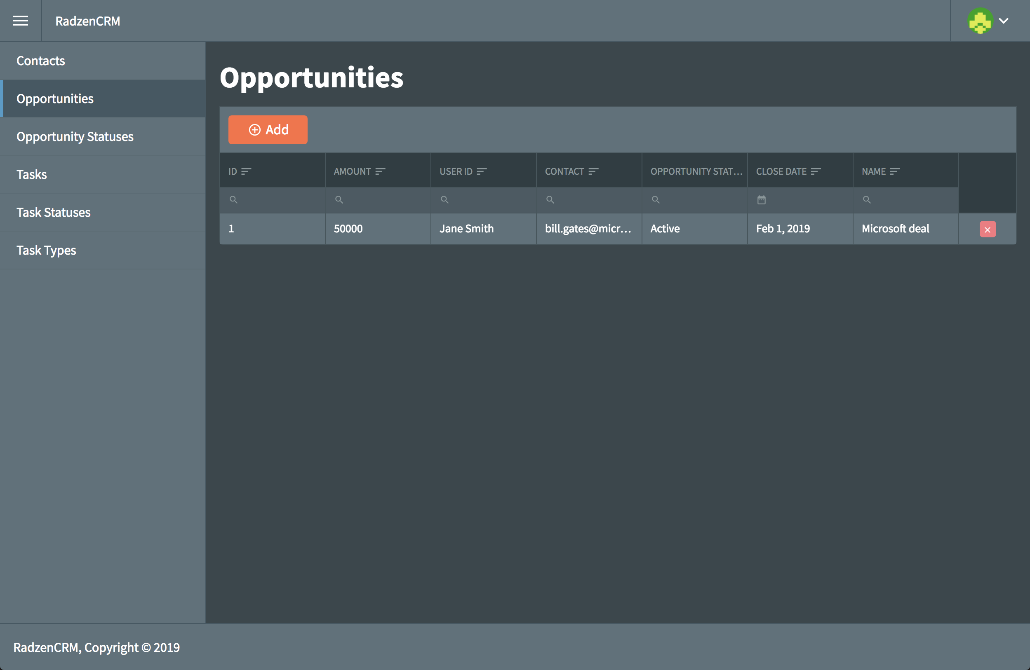The image size is (1030, 670).
Task: Expand the user profile dropdown chevron
Action: tap(1004, 21)
